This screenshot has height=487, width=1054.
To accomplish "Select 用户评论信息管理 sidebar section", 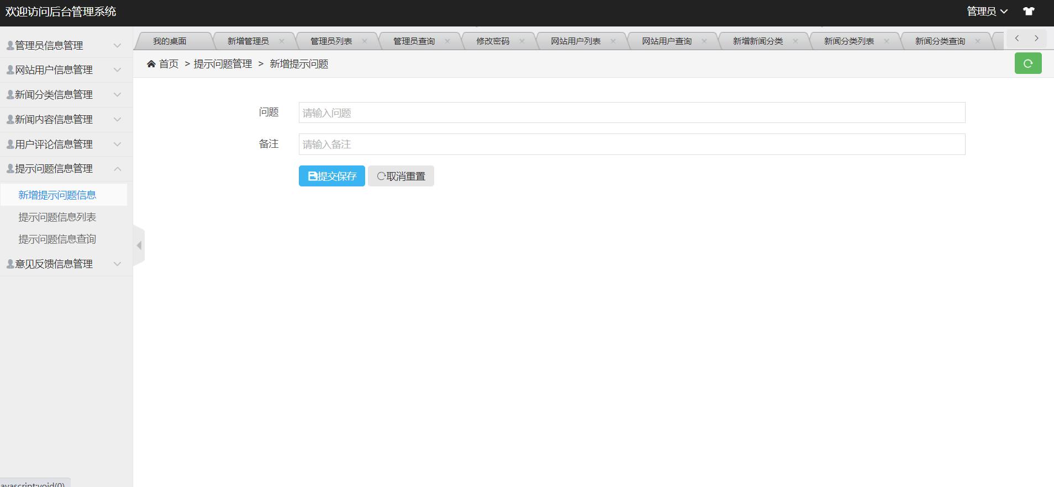I will (66, 145).
